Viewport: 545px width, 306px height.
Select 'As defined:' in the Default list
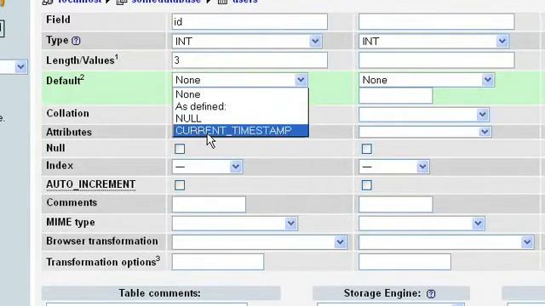[240, 106]
